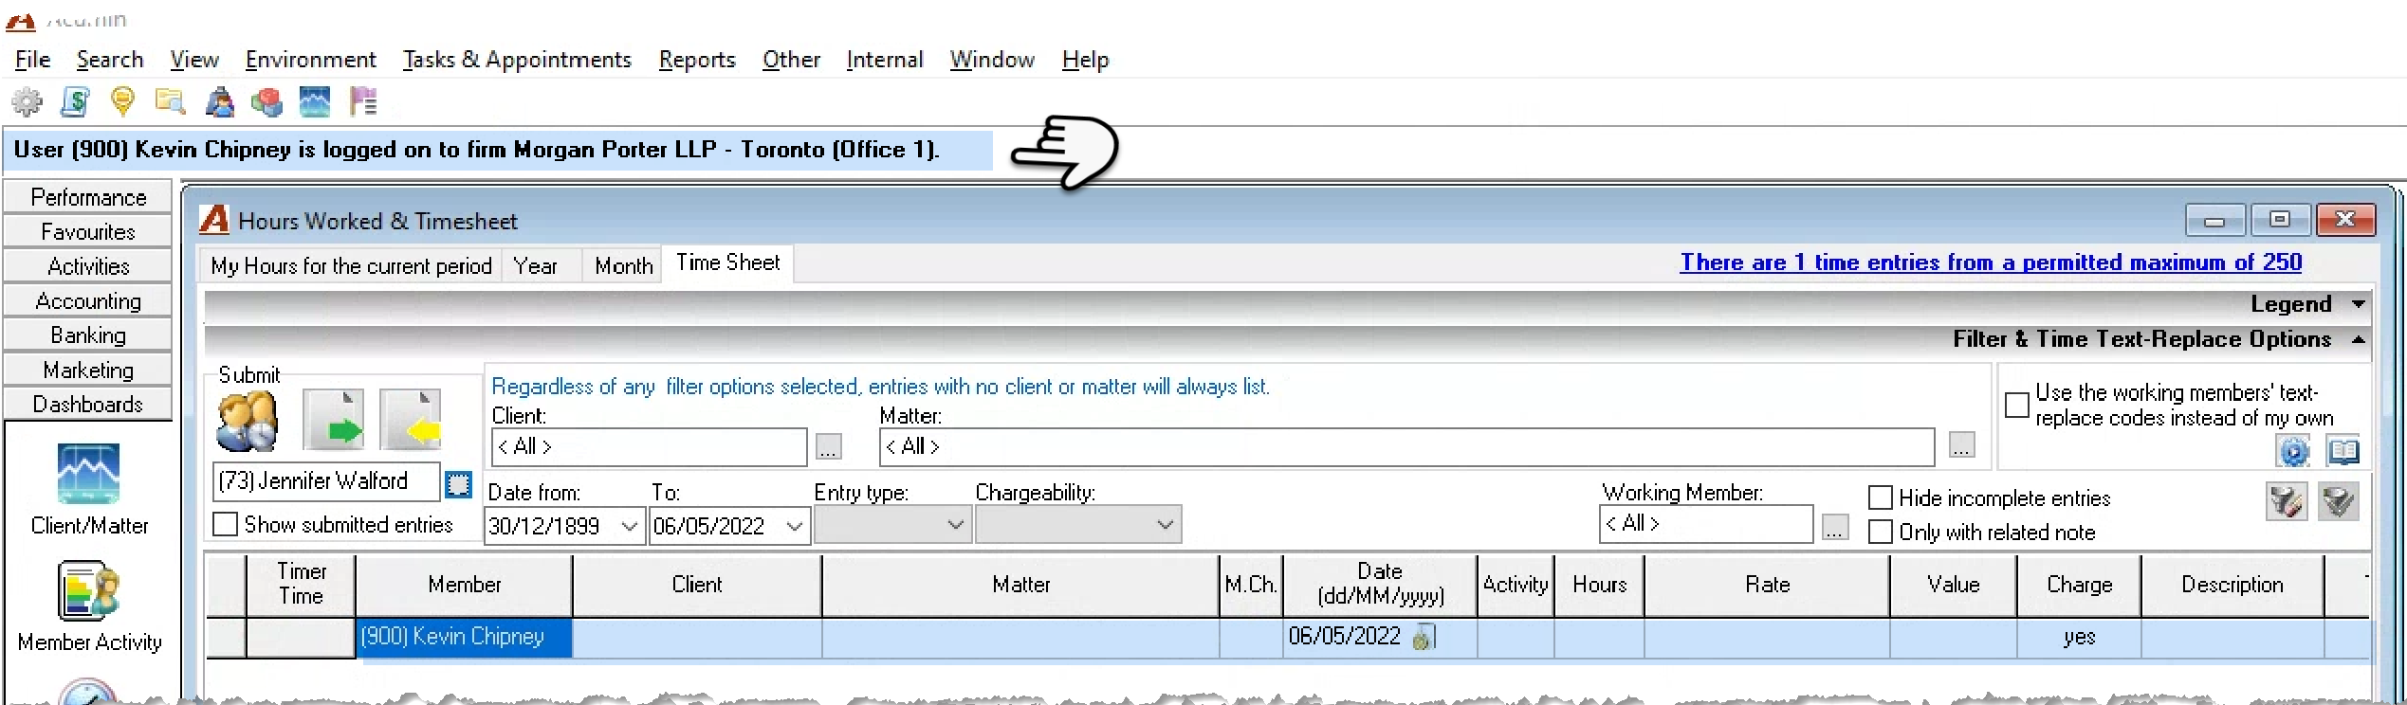Open the Client/Matter sidebar icon

tap(88, 473)
